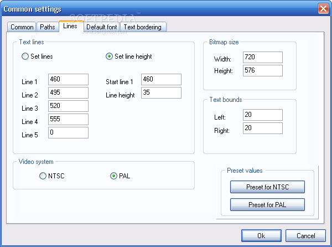Screen dimensions: 332x247
Task: Click the Line 1 input field
Action: (68, 79)
